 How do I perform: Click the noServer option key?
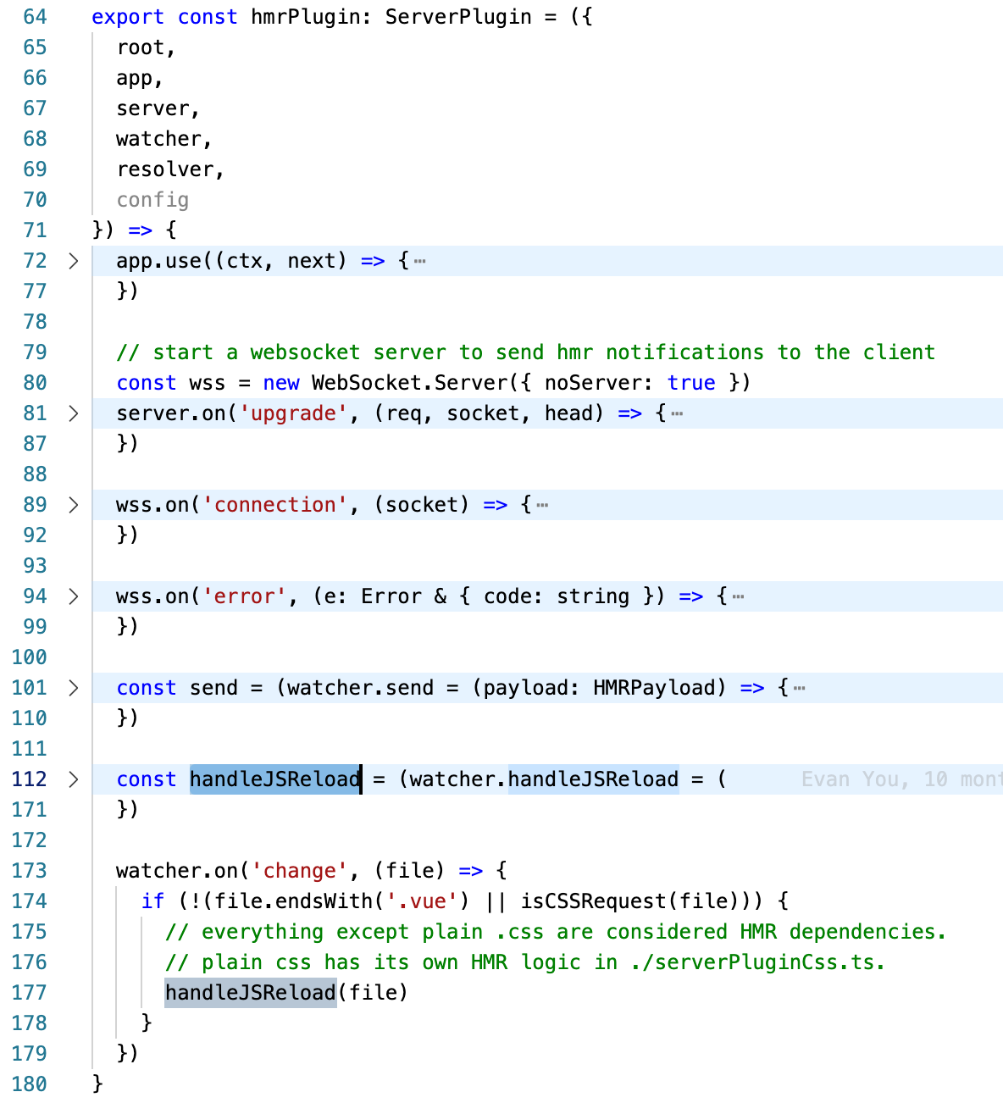593,383
